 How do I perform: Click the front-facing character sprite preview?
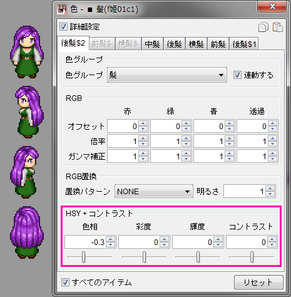pyautogui.click(x=27, y=52)
